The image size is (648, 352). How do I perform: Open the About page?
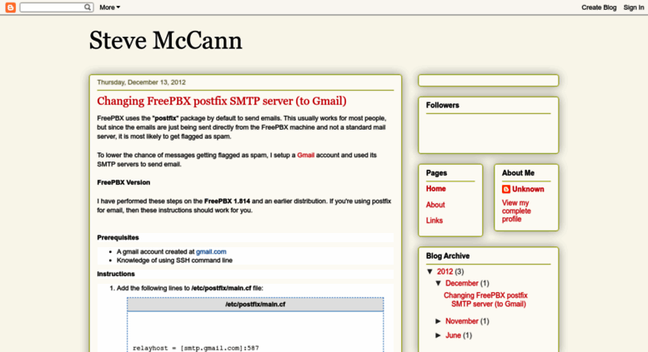tap(435, 205)
